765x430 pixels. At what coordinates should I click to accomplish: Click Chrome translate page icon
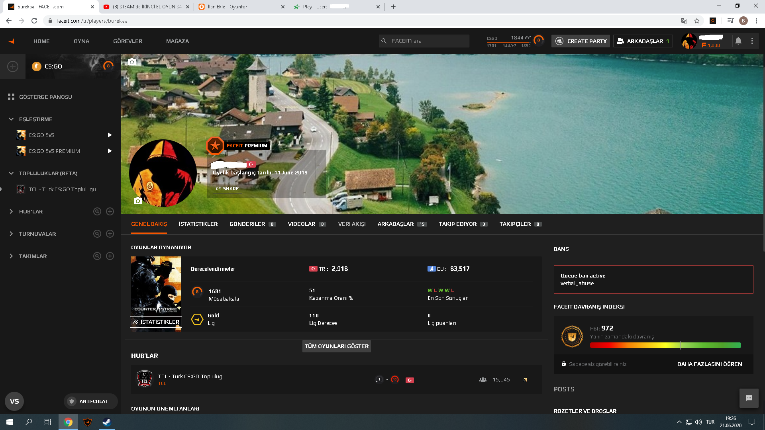[684, 21]
